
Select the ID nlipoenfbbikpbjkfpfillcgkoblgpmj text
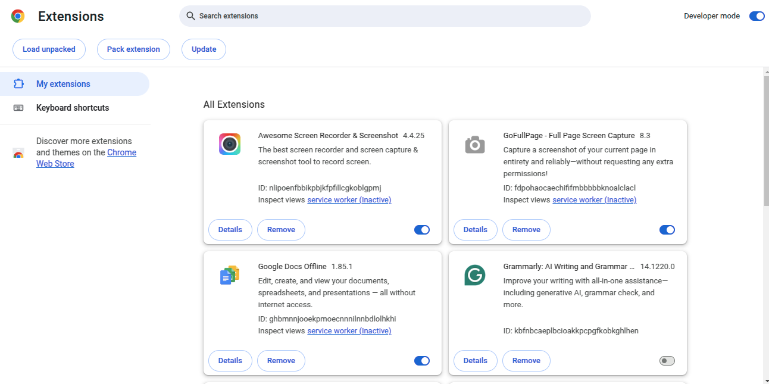320,188
